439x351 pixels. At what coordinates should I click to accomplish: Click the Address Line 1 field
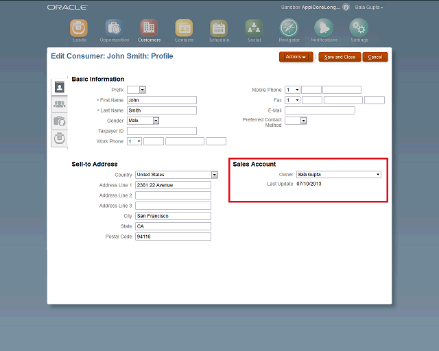(x=174, y=185)
